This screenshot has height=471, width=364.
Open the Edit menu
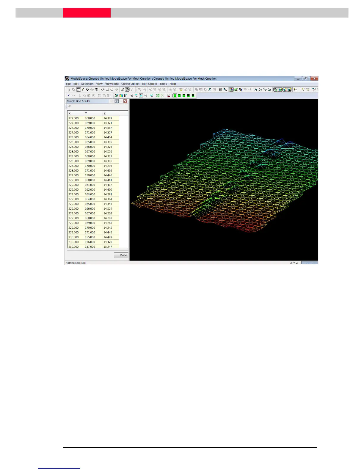tap(76, 84)
